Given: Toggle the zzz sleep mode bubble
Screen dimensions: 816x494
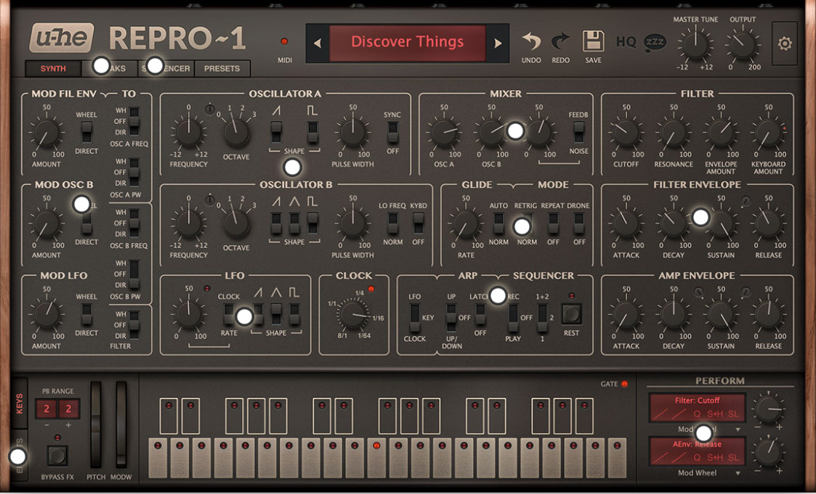Looking at the screenshot, I should click(655, 43).
